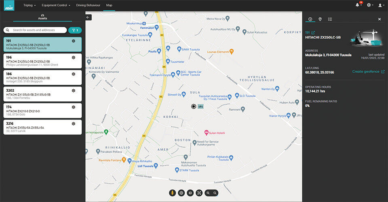The image size is (388, 202).
Task: Select the Map tab
Action: pos(109,5)
